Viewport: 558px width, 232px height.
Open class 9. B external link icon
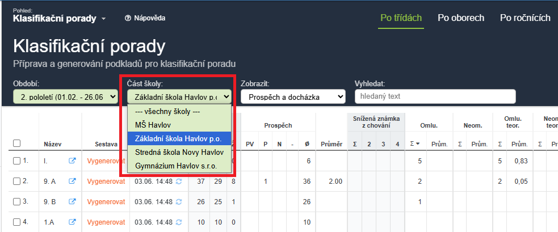pyautogui.click(x=72, y=202)
